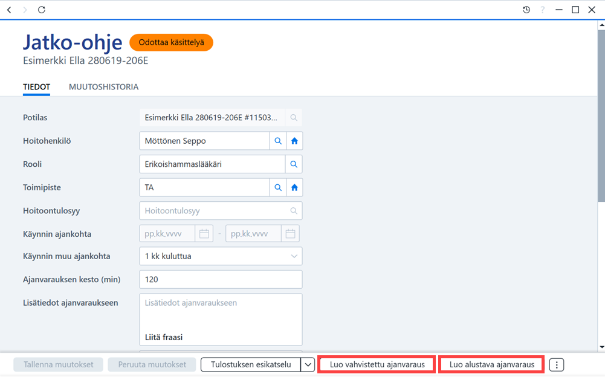Open the history clock icon
Image resolution: width=605 pixels, height=377 pixels.
click(x=526, y=10)
